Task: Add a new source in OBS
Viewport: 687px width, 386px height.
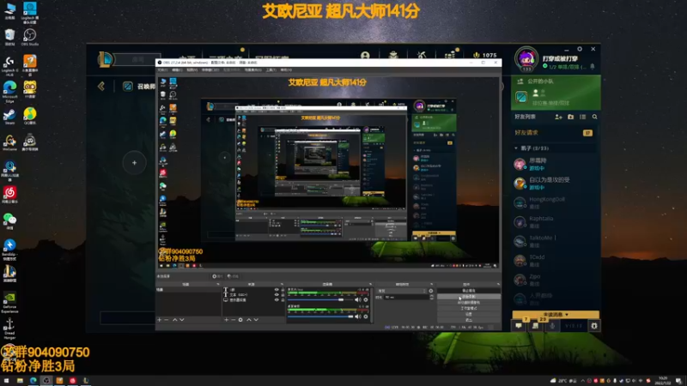Action: click(x=227, y=320)
